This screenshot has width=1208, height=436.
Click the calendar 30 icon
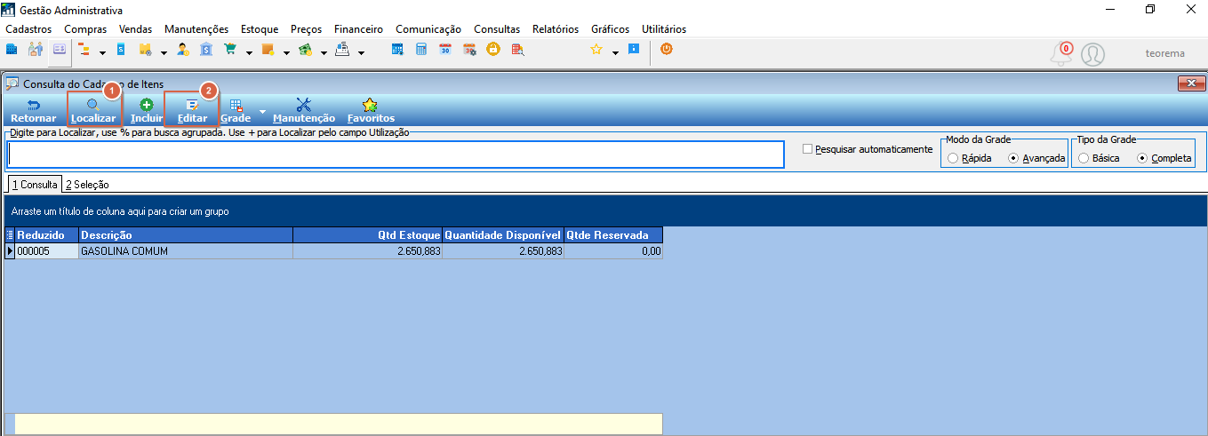pos(445,50)
